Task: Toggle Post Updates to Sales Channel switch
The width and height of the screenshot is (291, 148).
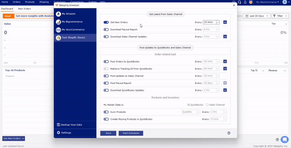Action: [x=106, y=76]
